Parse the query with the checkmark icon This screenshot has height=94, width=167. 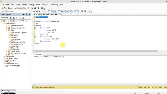click(x=46, y=11)
